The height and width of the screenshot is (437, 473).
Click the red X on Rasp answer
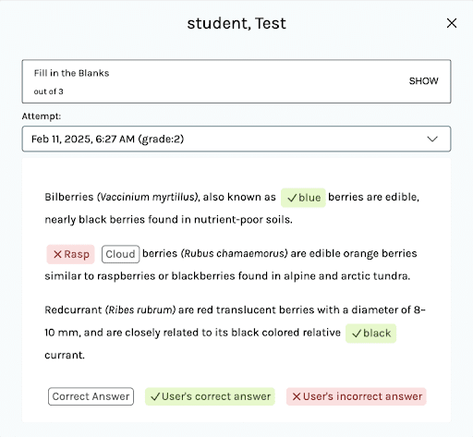click(x=57, y=254)
